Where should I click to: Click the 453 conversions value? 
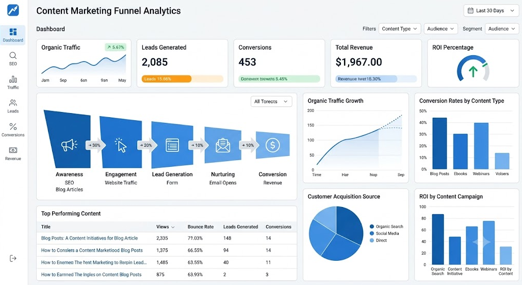pyautogui.click(x=247, y=62)
